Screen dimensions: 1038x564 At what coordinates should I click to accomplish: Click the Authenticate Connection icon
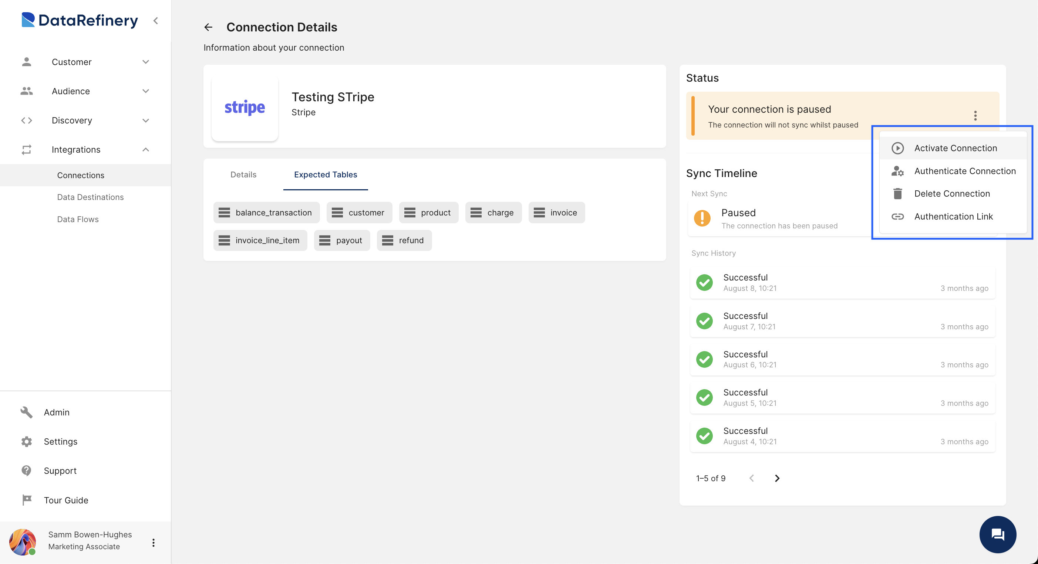pos(898,170)
